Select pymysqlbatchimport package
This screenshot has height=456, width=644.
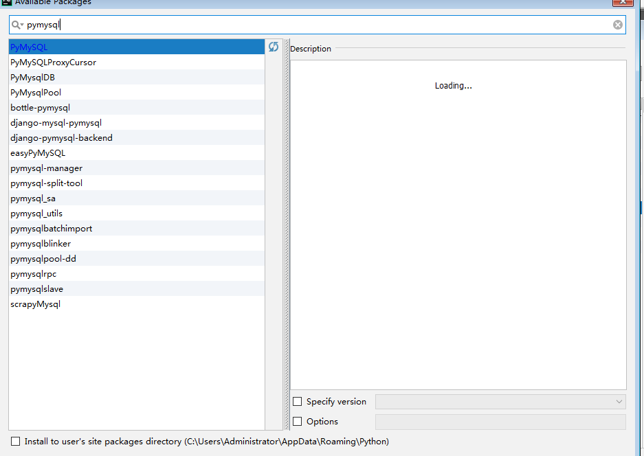pyautogui.click(x=137, y=228)
